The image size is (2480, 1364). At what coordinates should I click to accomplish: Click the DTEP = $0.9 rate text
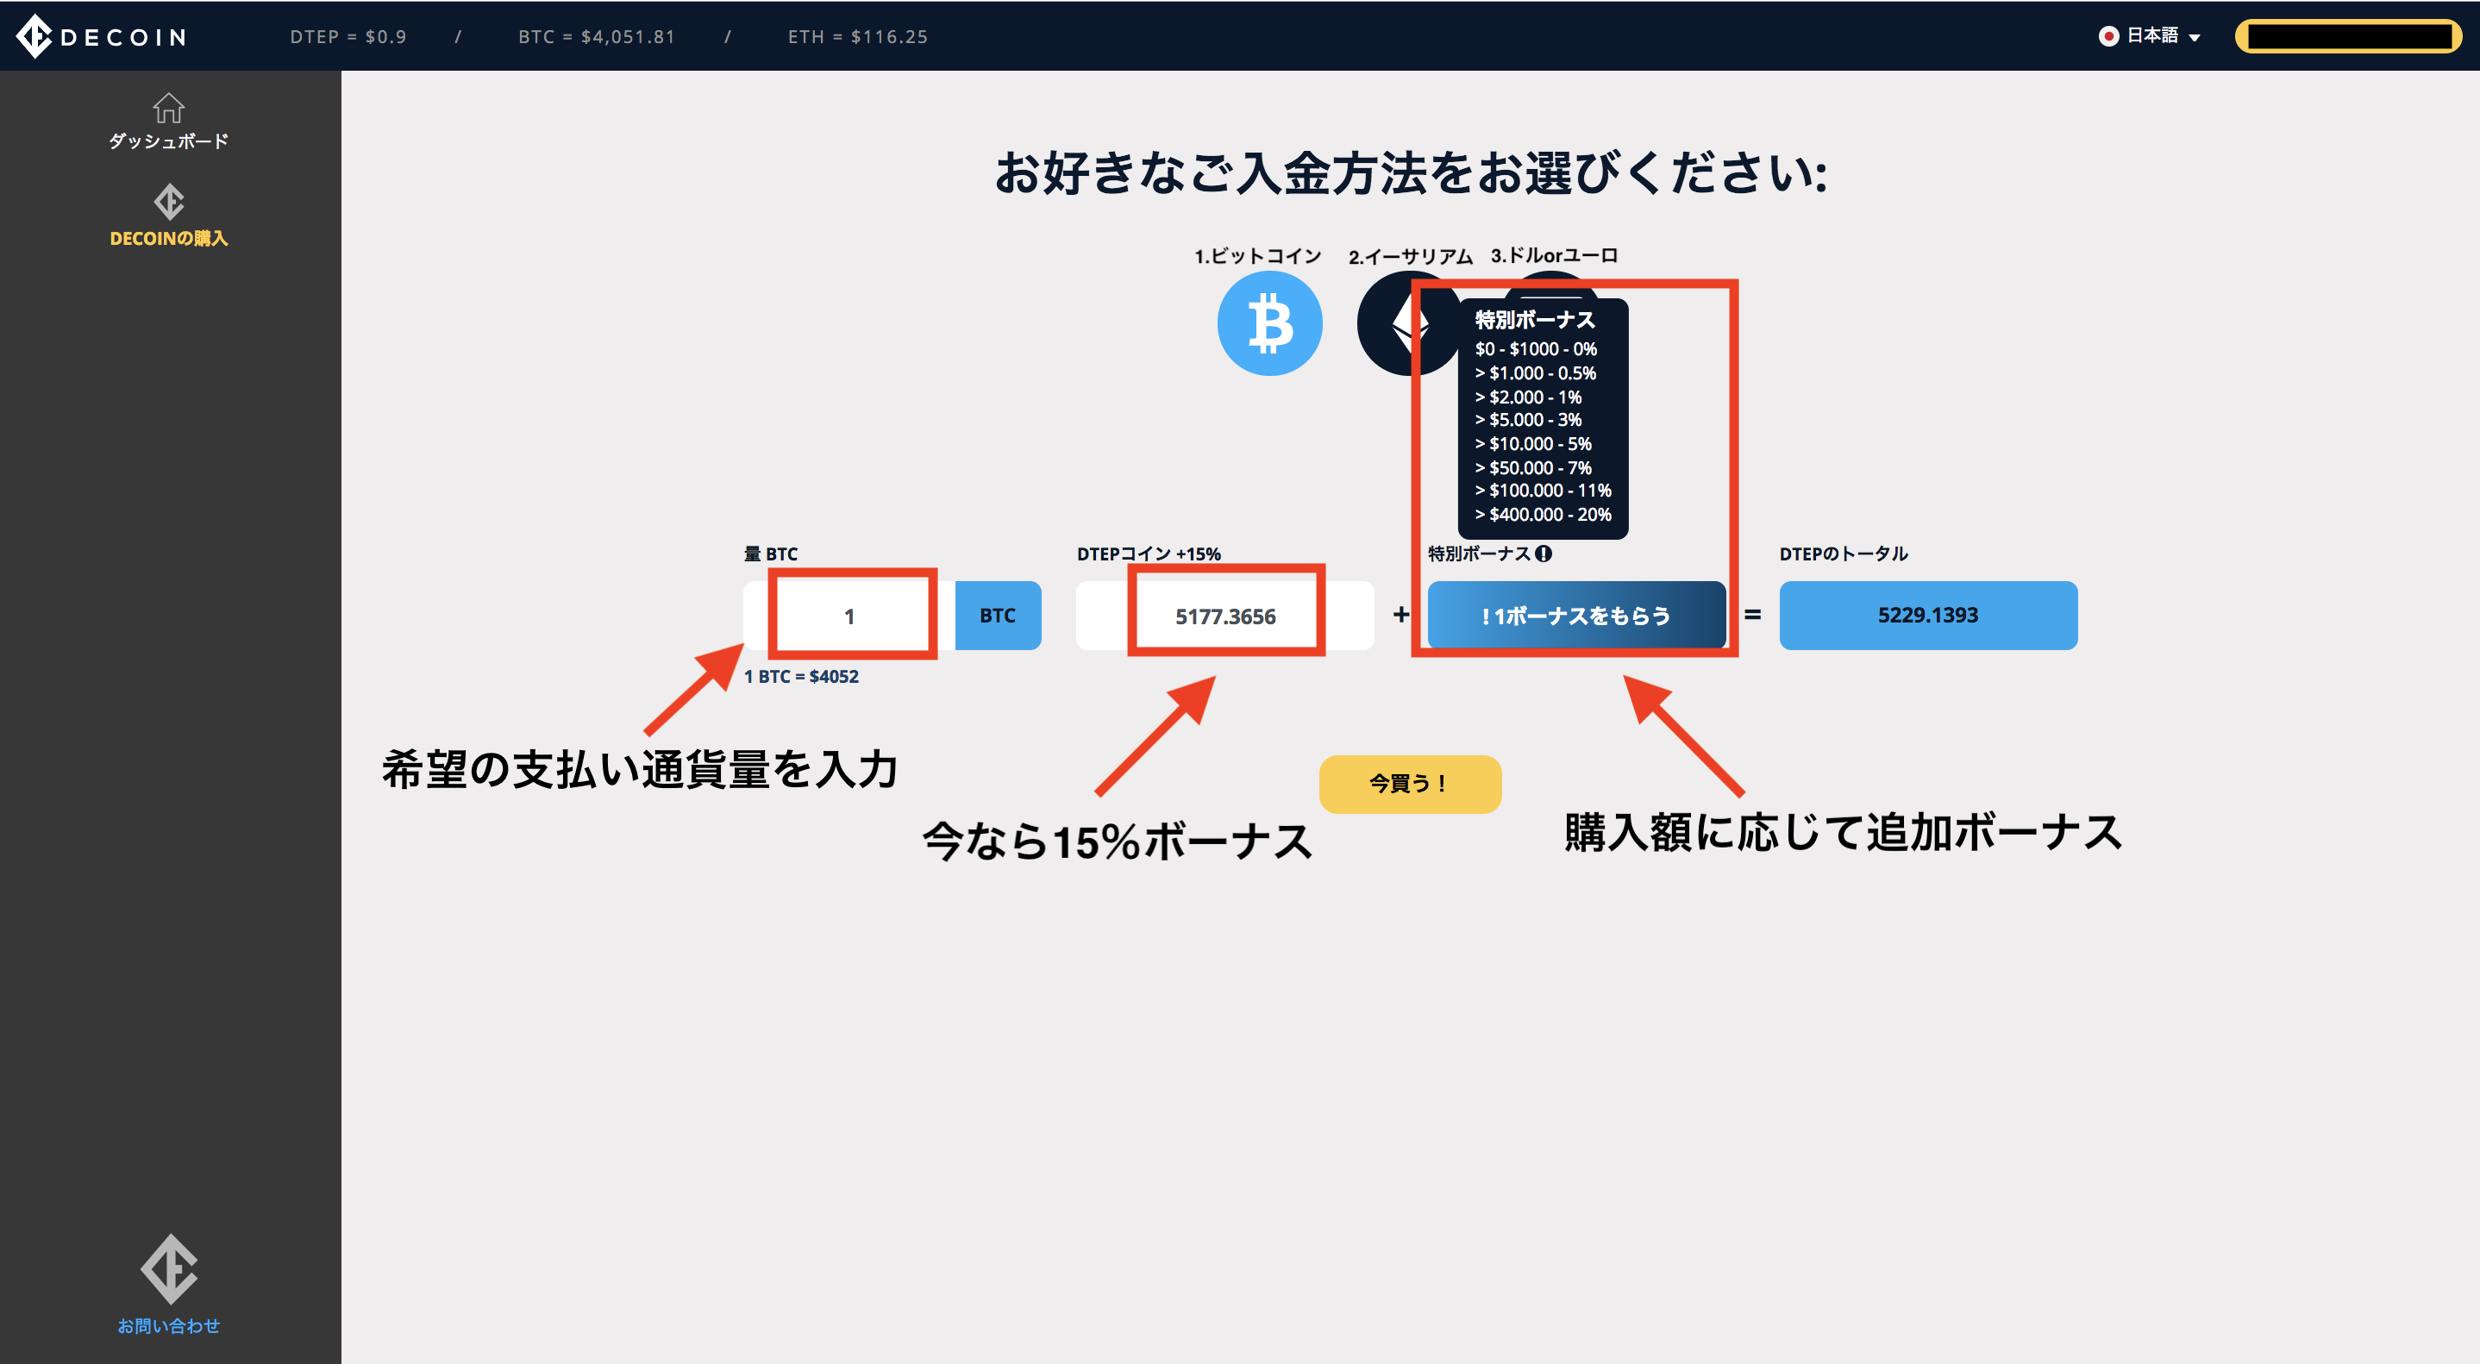coord(348,36)
